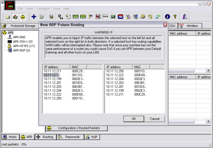Click upper table MAC address column header

point(182,34)
